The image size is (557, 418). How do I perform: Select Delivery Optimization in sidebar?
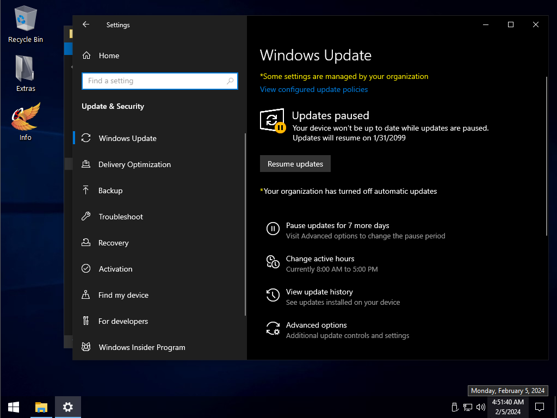click(134, 164)
